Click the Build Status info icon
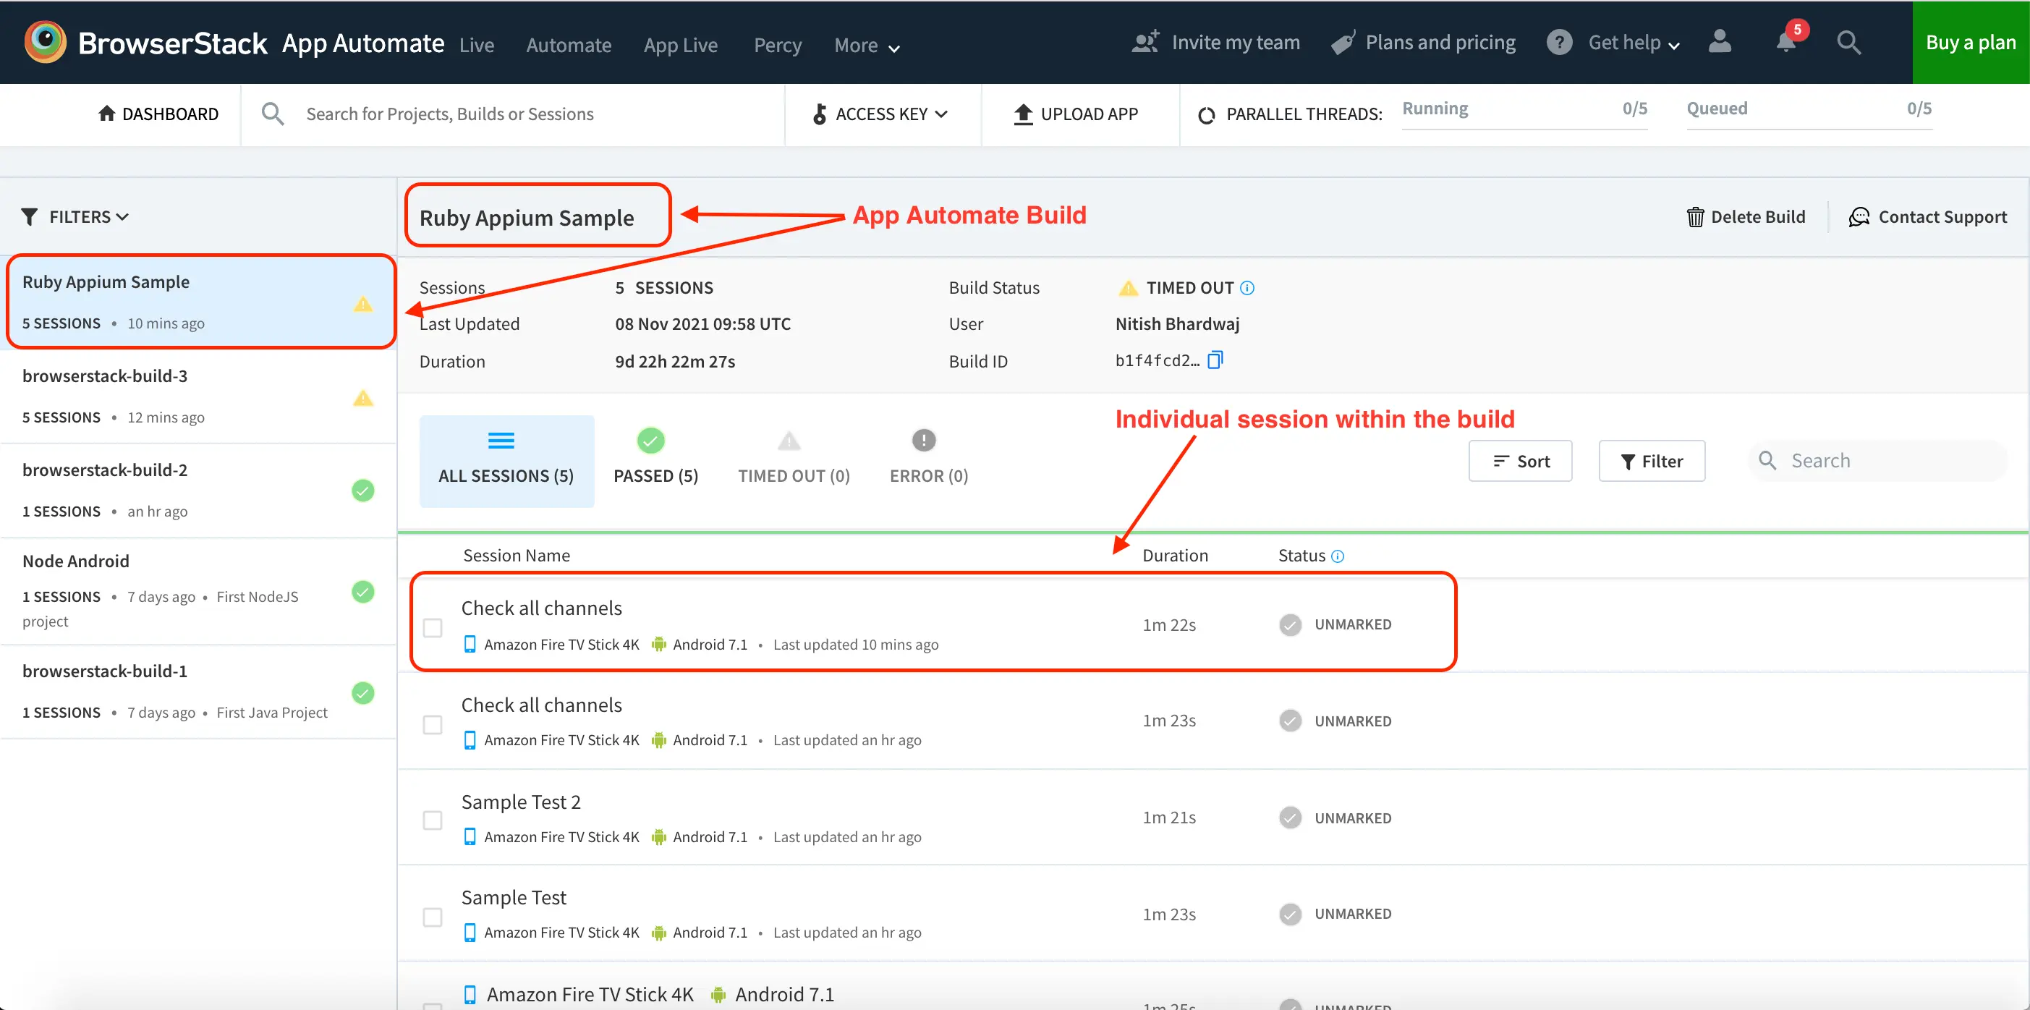Viewport: 2030px width, 1010px height. pyautogui.click(x=1247, y=287)
